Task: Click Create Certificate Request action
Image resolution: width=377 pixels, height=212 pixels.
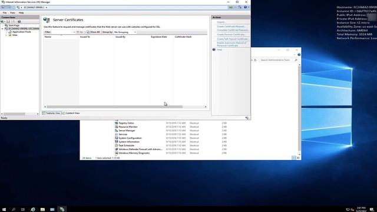Action: pyautogui.click(x=231, y=26)
